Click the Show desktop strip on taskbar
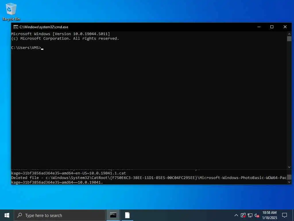294x221 pixels. (x=293, y=215)
